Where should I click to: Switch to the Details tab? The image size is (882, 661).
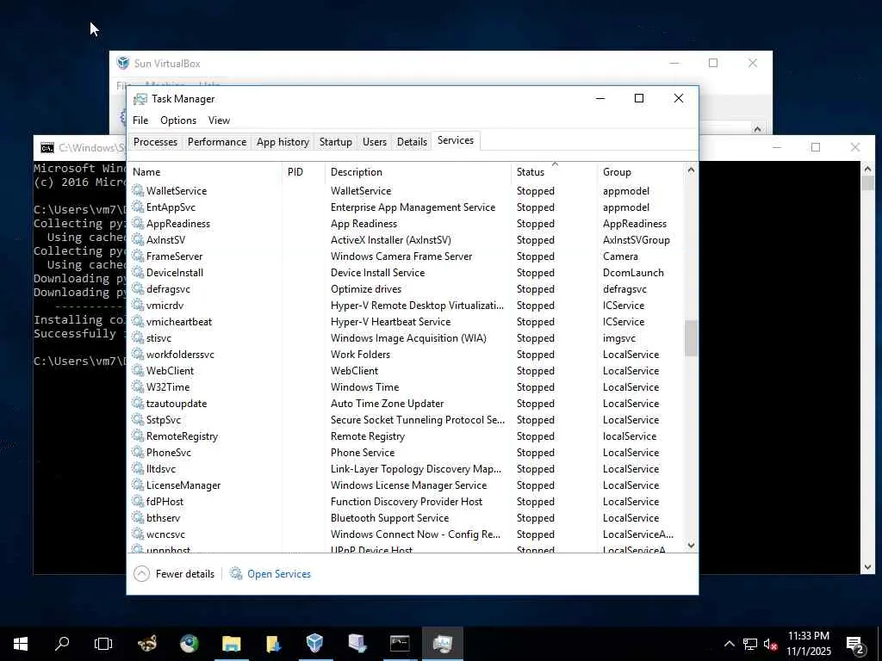413,142
